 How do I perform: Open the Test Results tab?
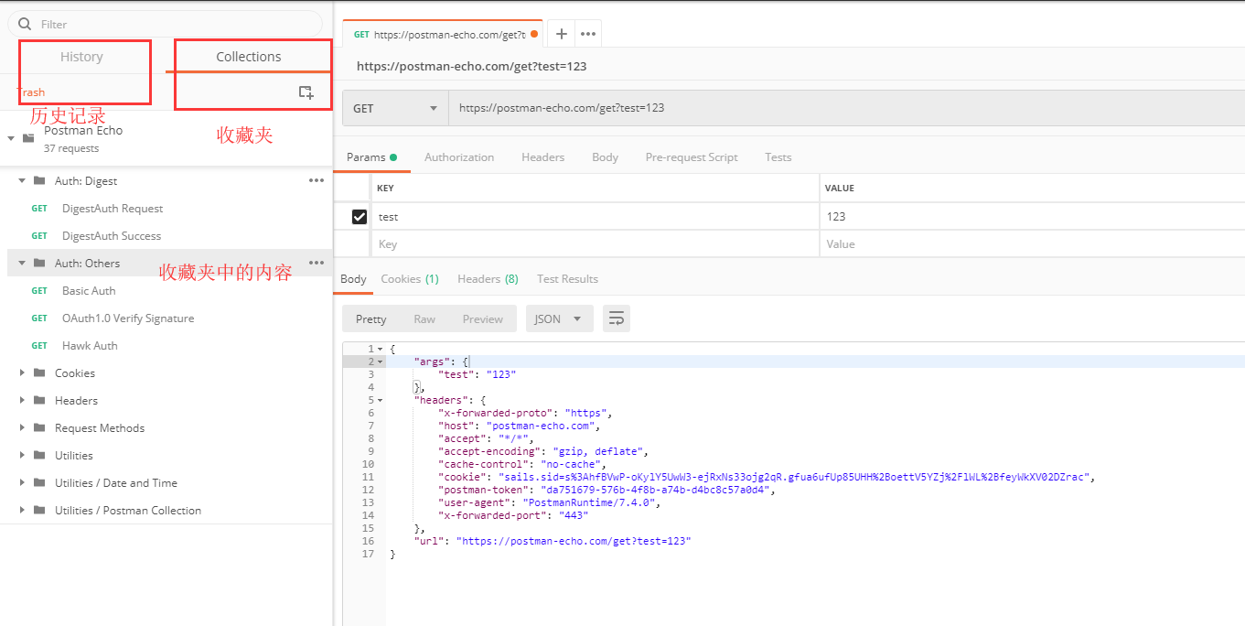[567, 279]
